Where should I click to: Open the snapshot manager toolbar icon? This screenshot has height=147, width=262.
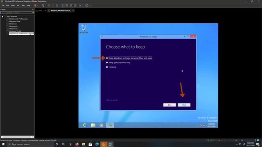57,5
